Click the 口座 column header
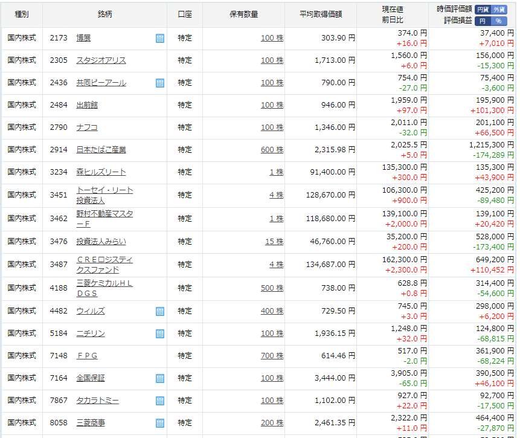Screen dimensions: 520x438 (x=185, y=14)
